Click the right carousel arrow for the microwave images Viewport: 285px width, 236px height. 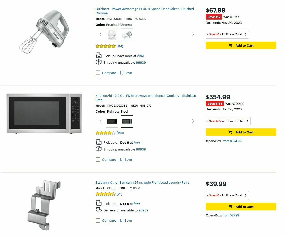pos(193,121)
